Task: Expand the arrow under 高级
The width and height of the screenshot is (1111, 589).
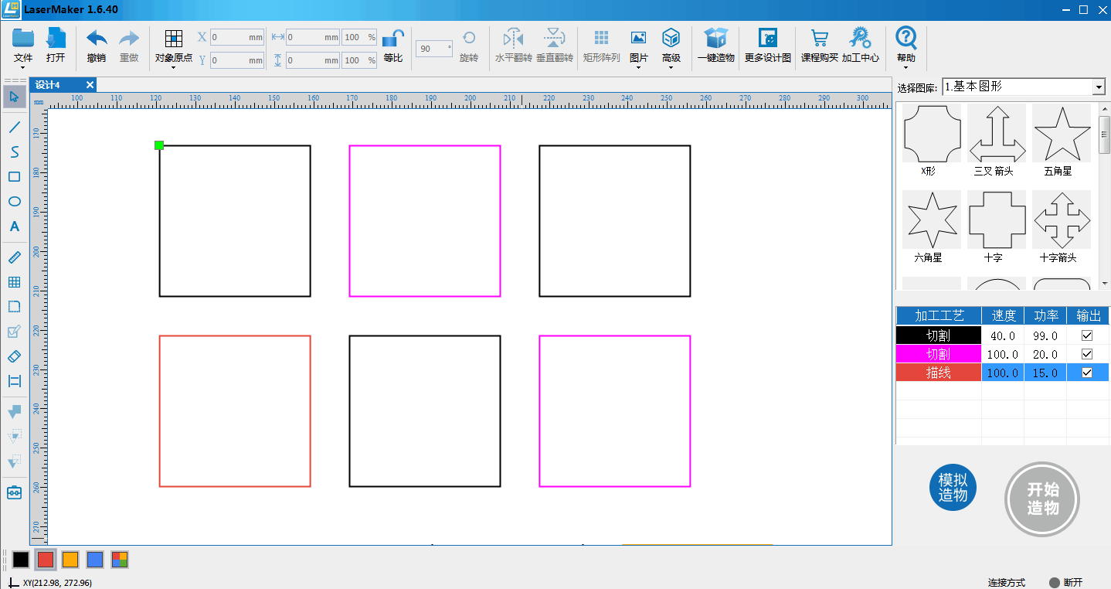Action: [671, 67]
